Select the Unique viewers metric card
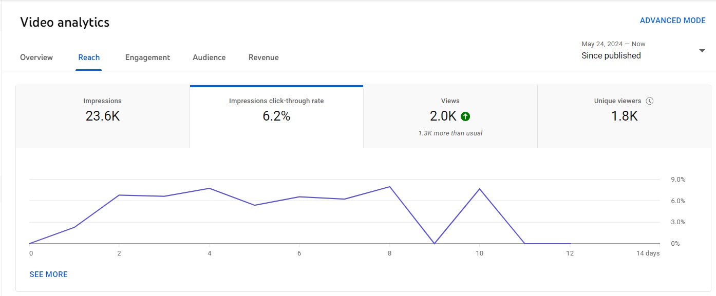This screenshot has width=716, height=296. point(624,116)
